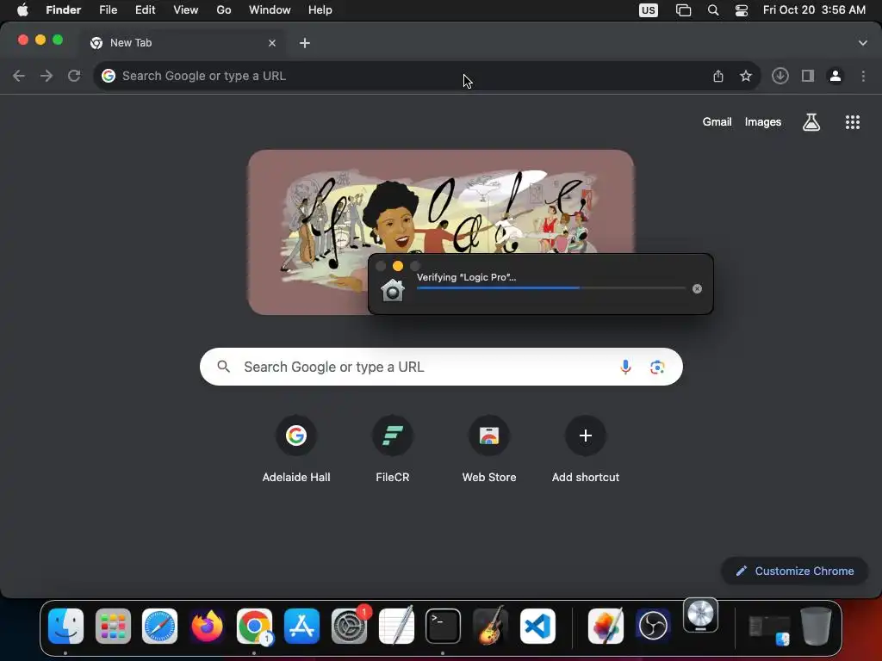Open the Google apps grid
Screen dimensions: 882x661
853,122
